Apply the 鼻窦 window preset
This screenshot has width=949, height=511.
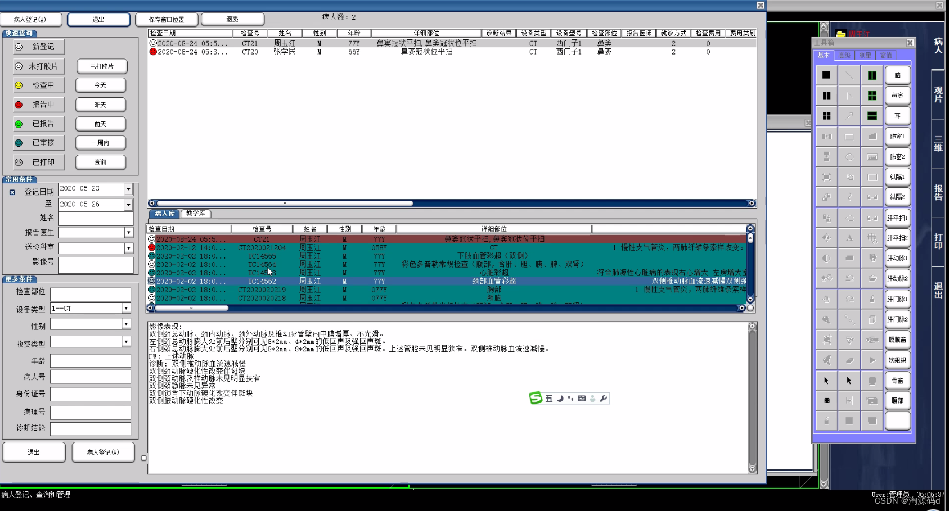pyautogui.click(x=898, y=96)
